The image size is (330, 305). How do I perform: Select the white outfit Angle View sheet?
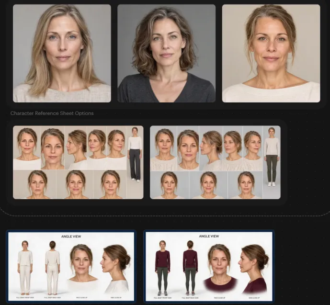click(71, 267)
